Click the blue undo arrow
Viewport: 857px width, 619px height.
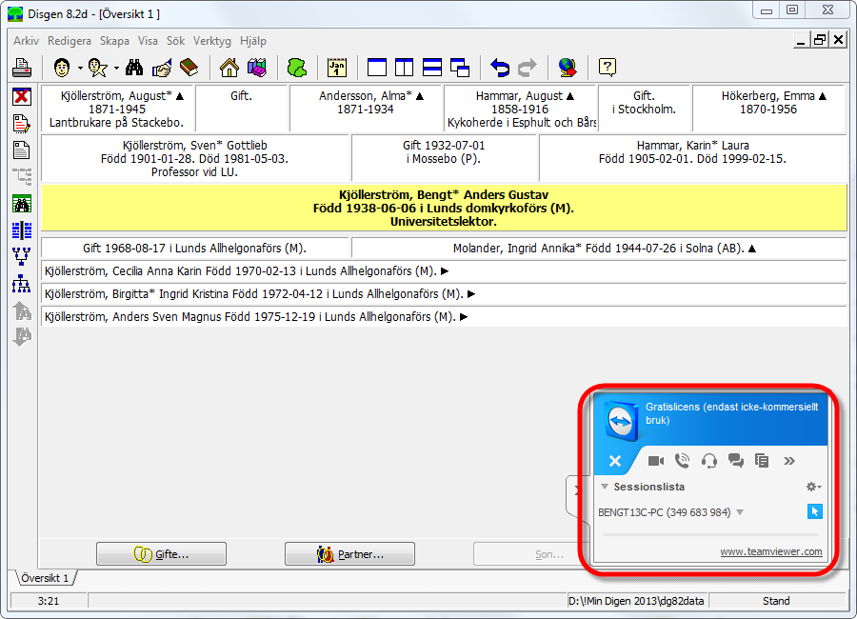500,68
